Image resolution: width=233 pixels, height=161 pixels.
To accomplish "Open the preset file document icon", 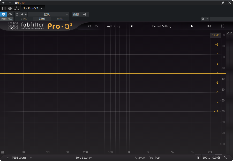I will (x=17, y=14).
